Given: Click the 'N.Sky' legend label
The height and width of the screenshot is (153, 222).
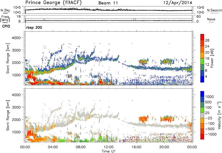Looking at the screenshot, I should click(5, 10).
